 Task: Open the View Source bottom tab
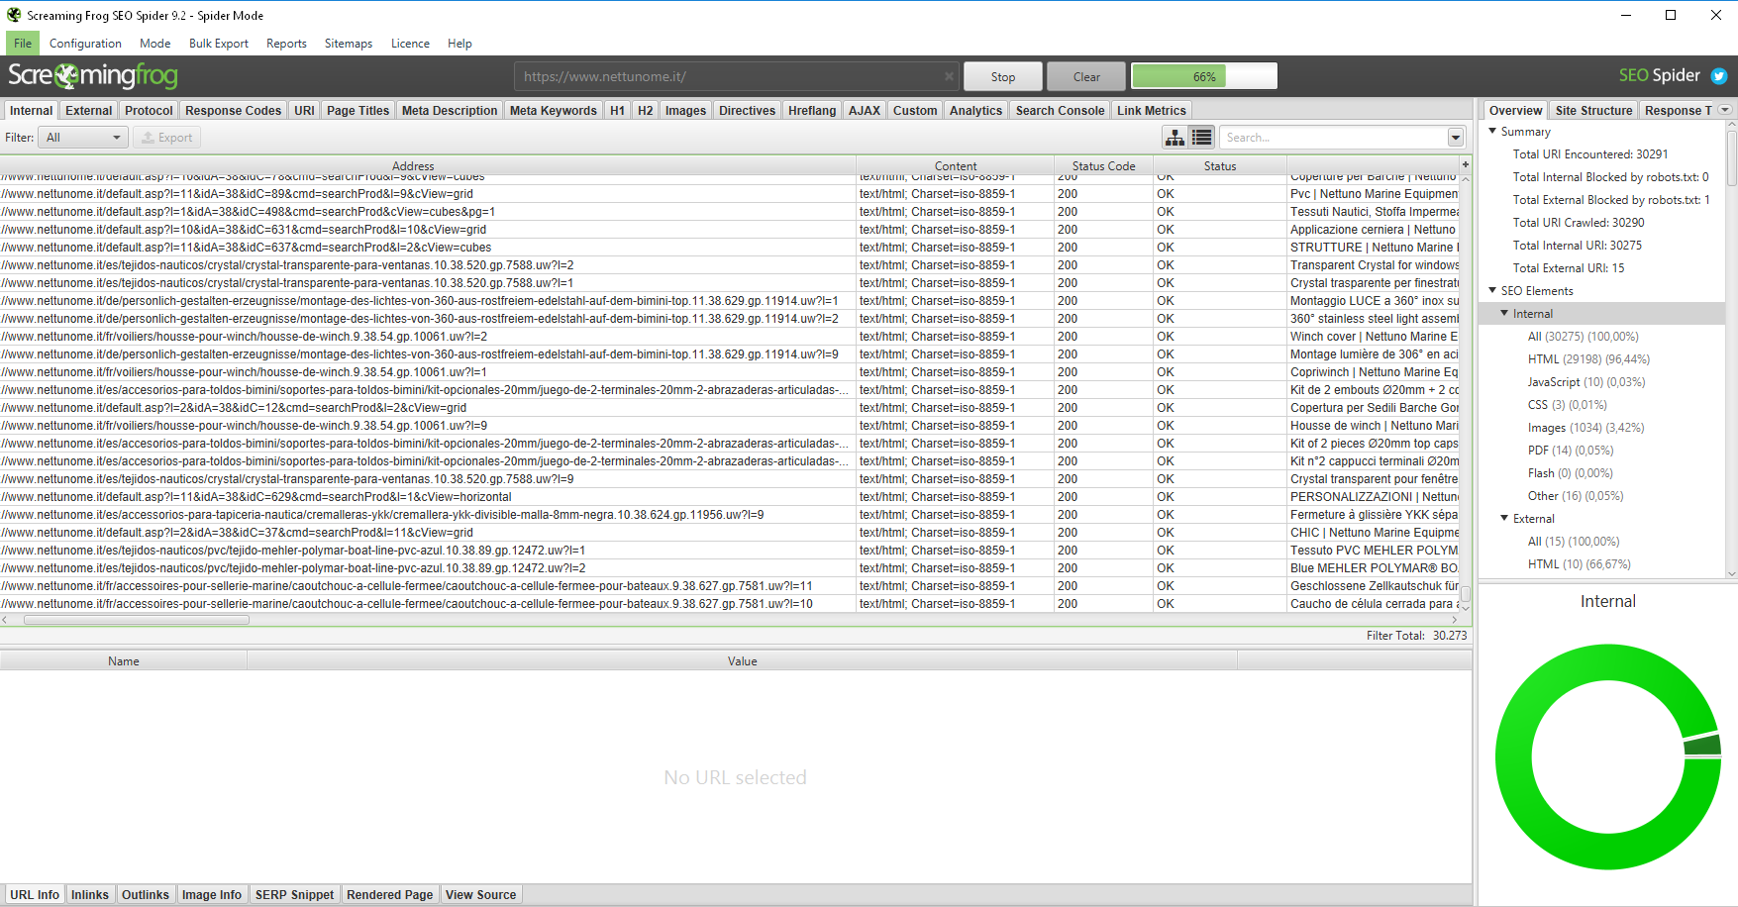(x=480, y=894)
